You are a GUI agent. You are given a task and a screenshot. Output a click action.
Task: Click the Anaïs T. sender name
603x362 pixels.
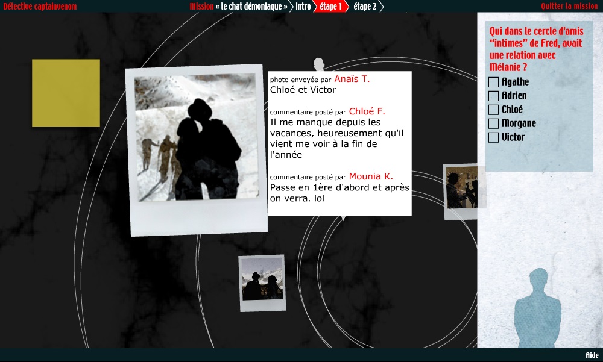tap(352, 80)
